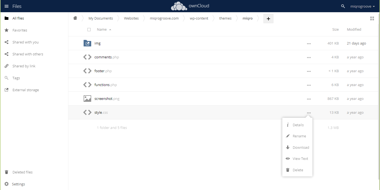The image size is (380, 190).
Task: Choose Details from context menu
Action: pos(297,125)
